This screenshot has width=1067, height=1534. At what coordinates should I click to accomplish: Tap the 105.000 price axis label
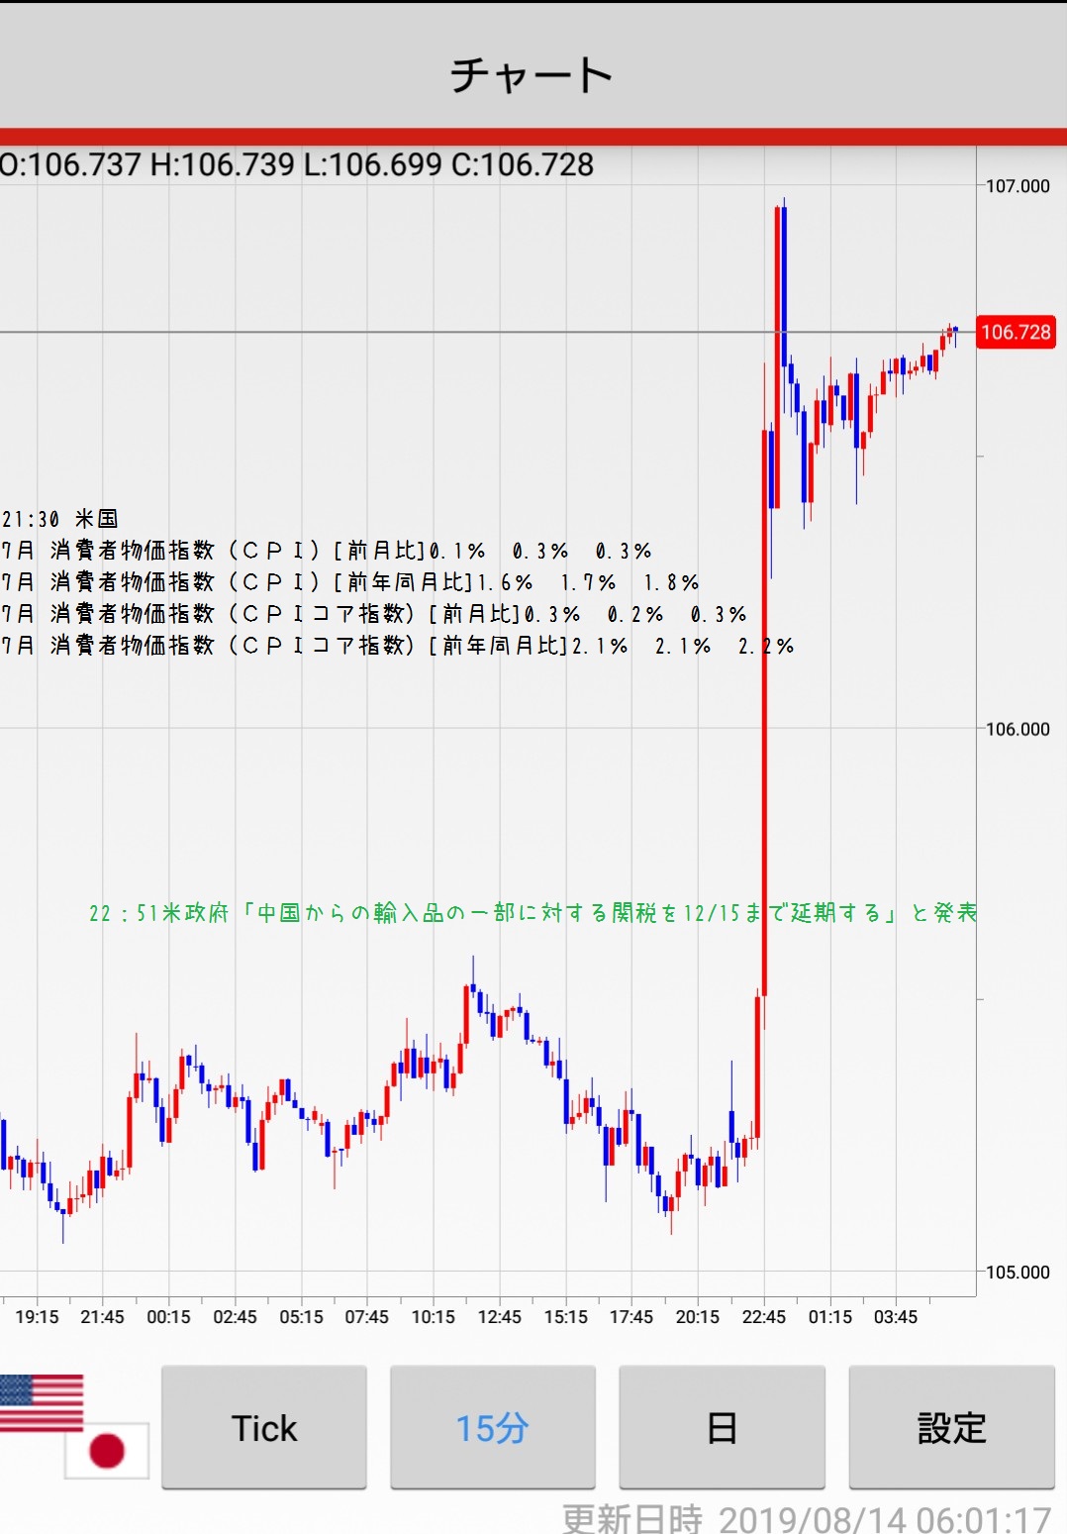point(1018,1273)
